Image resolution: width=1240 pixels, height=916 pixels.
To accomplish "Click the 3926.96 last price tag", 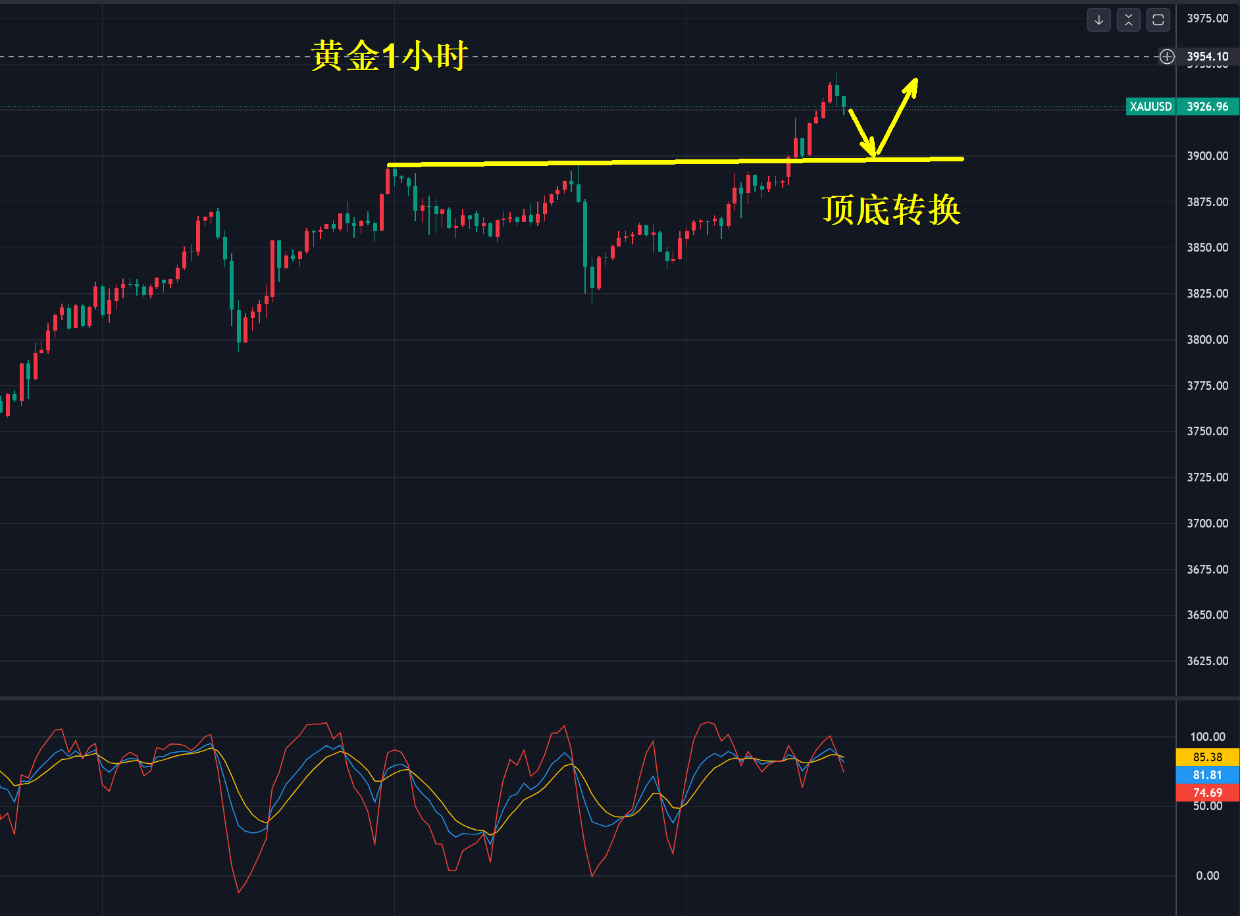I will (x=1208, y=107).
